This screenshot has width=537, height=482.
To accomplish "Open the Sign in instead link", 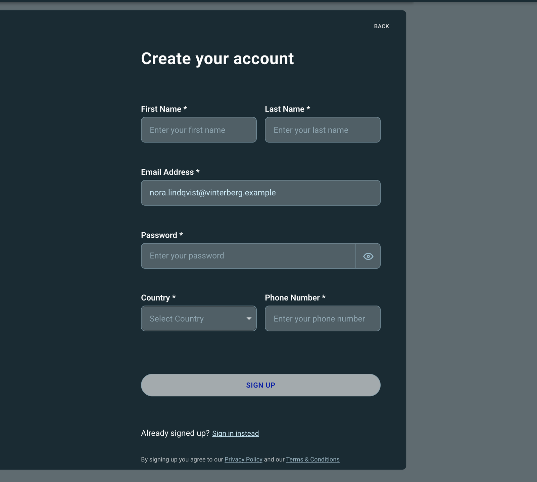I will [236, 433].
